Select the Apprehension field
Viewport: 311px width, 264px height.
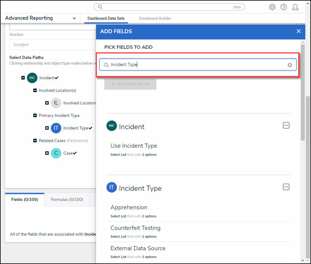pyautogui.click(x=129, y=207)
